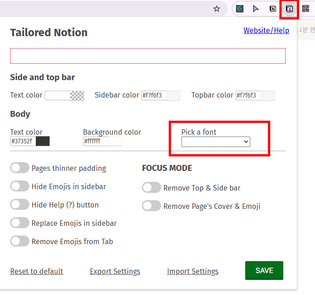315x295 pixels.
Task: Toggle Hide Help (?) button switch
Action: [20, 204]
